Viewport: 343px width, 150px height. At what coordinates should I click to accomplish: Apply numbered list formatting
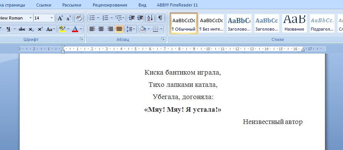(105, 18)
